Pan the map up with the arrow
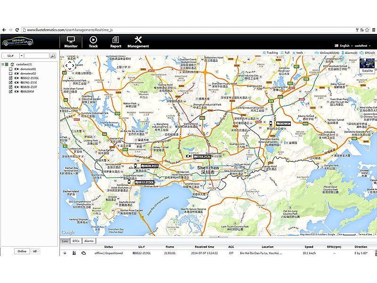The image size is (377, 283). (70, 62)
